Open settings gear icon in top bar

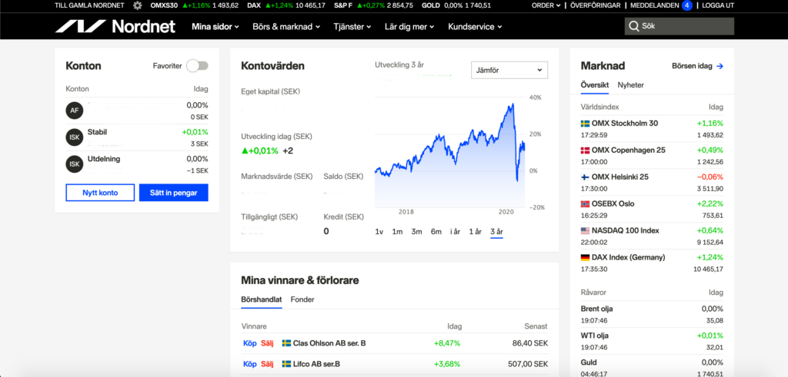138,5
